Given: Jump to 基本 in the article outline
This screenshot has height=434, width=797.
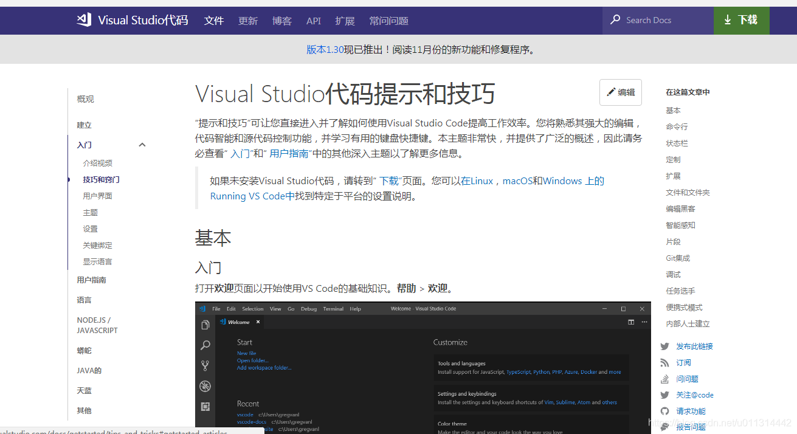Looking at the screenshot, I should [x=673, y=110].
